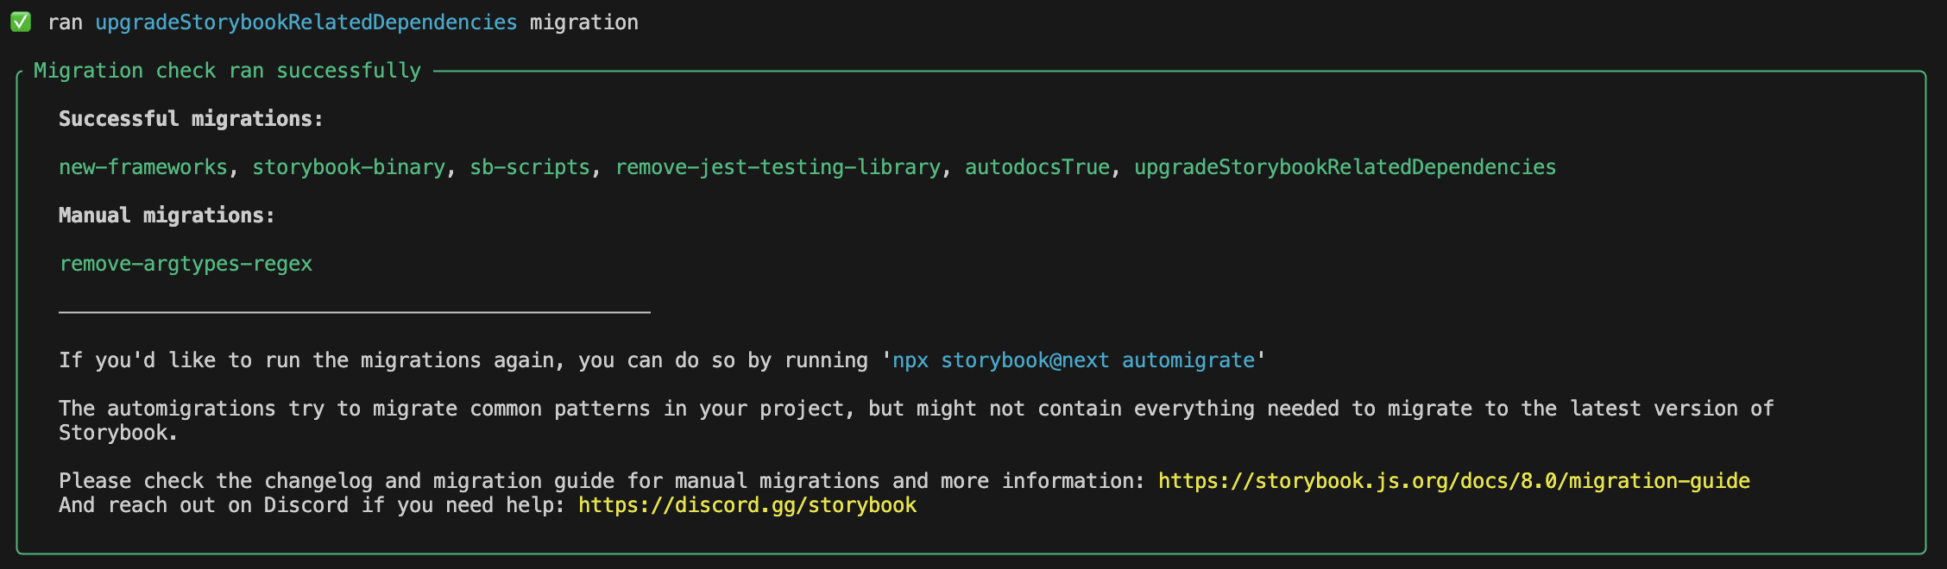This screenshot has width=1947, height=569.
Task: Open the discord.gg/storybook link
Action: click(747, 505)
